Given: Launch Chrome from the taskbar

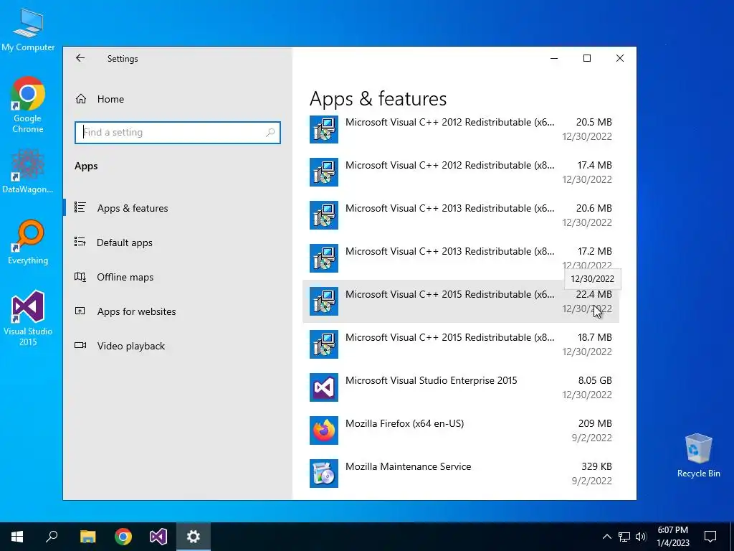Looking at the screenshot, I should pyautogui.click(x=123, y=537).
